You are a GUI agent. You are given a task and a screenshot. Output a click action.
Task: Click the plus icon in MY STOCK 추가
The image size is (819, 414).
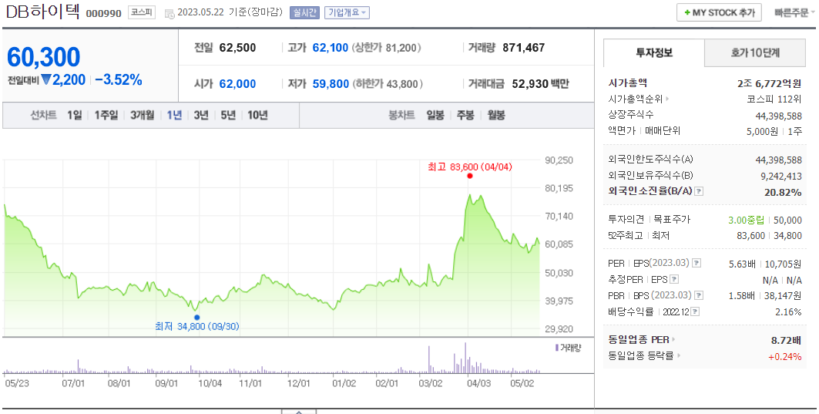(x=687, y=12)
